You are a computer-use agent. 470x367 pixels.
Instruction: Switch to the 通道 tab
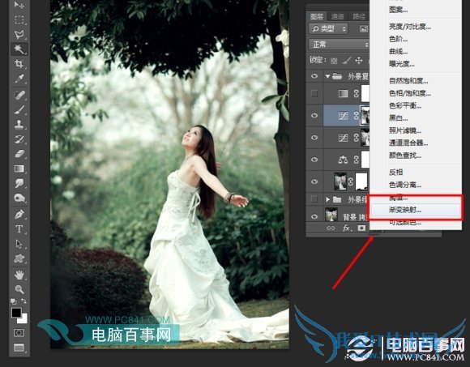tap(338, 16)
